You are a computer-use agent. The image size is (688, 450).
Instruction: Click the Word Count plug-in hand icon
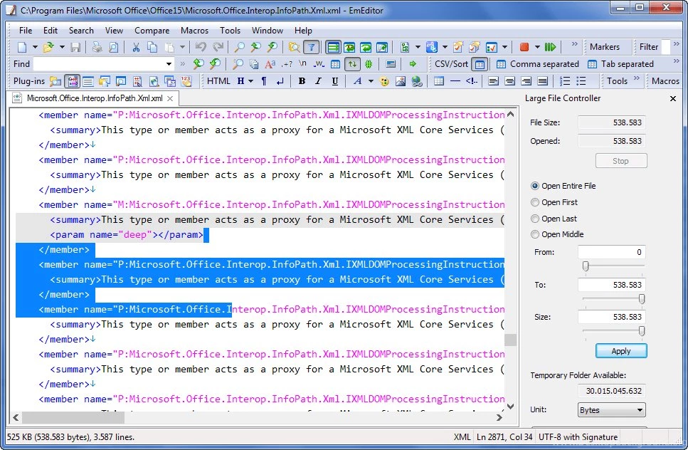click(186, 80)
